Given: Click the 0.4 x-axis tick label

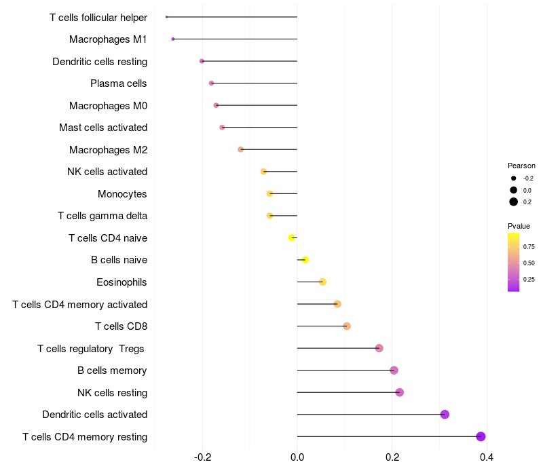Looking at the screenshot, I should 486,457.
